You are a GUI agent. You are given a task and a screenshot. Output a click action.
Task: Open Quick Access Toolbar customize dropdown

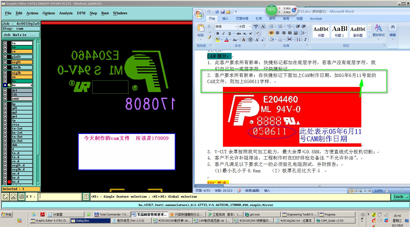point(236,12)
